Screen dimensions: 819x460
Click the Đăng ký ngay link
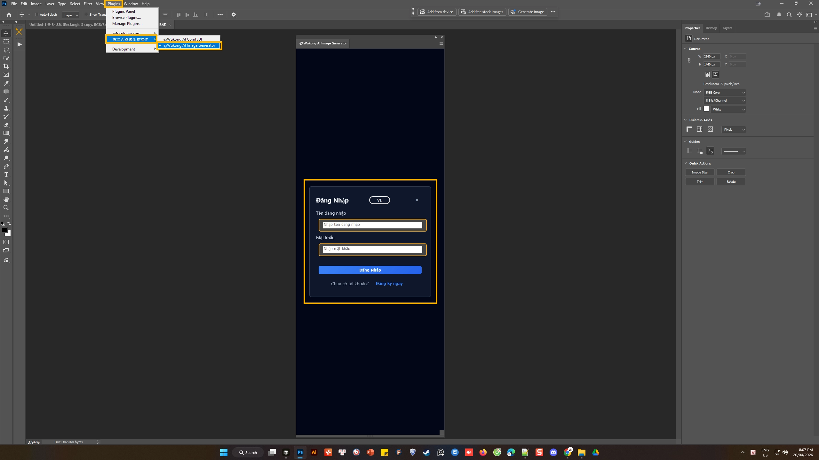[389, 283]
